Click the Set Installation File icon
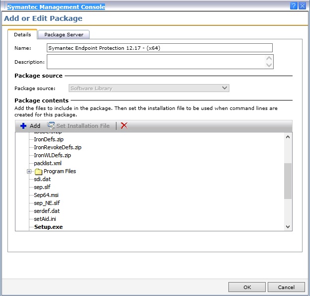 (x=51, y=126)
